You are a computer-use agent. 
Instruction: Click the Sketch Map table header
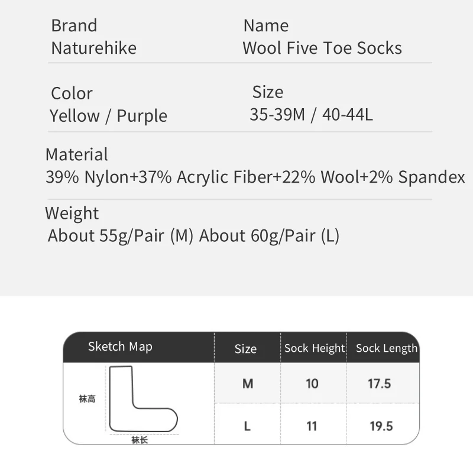click(120, 347)
